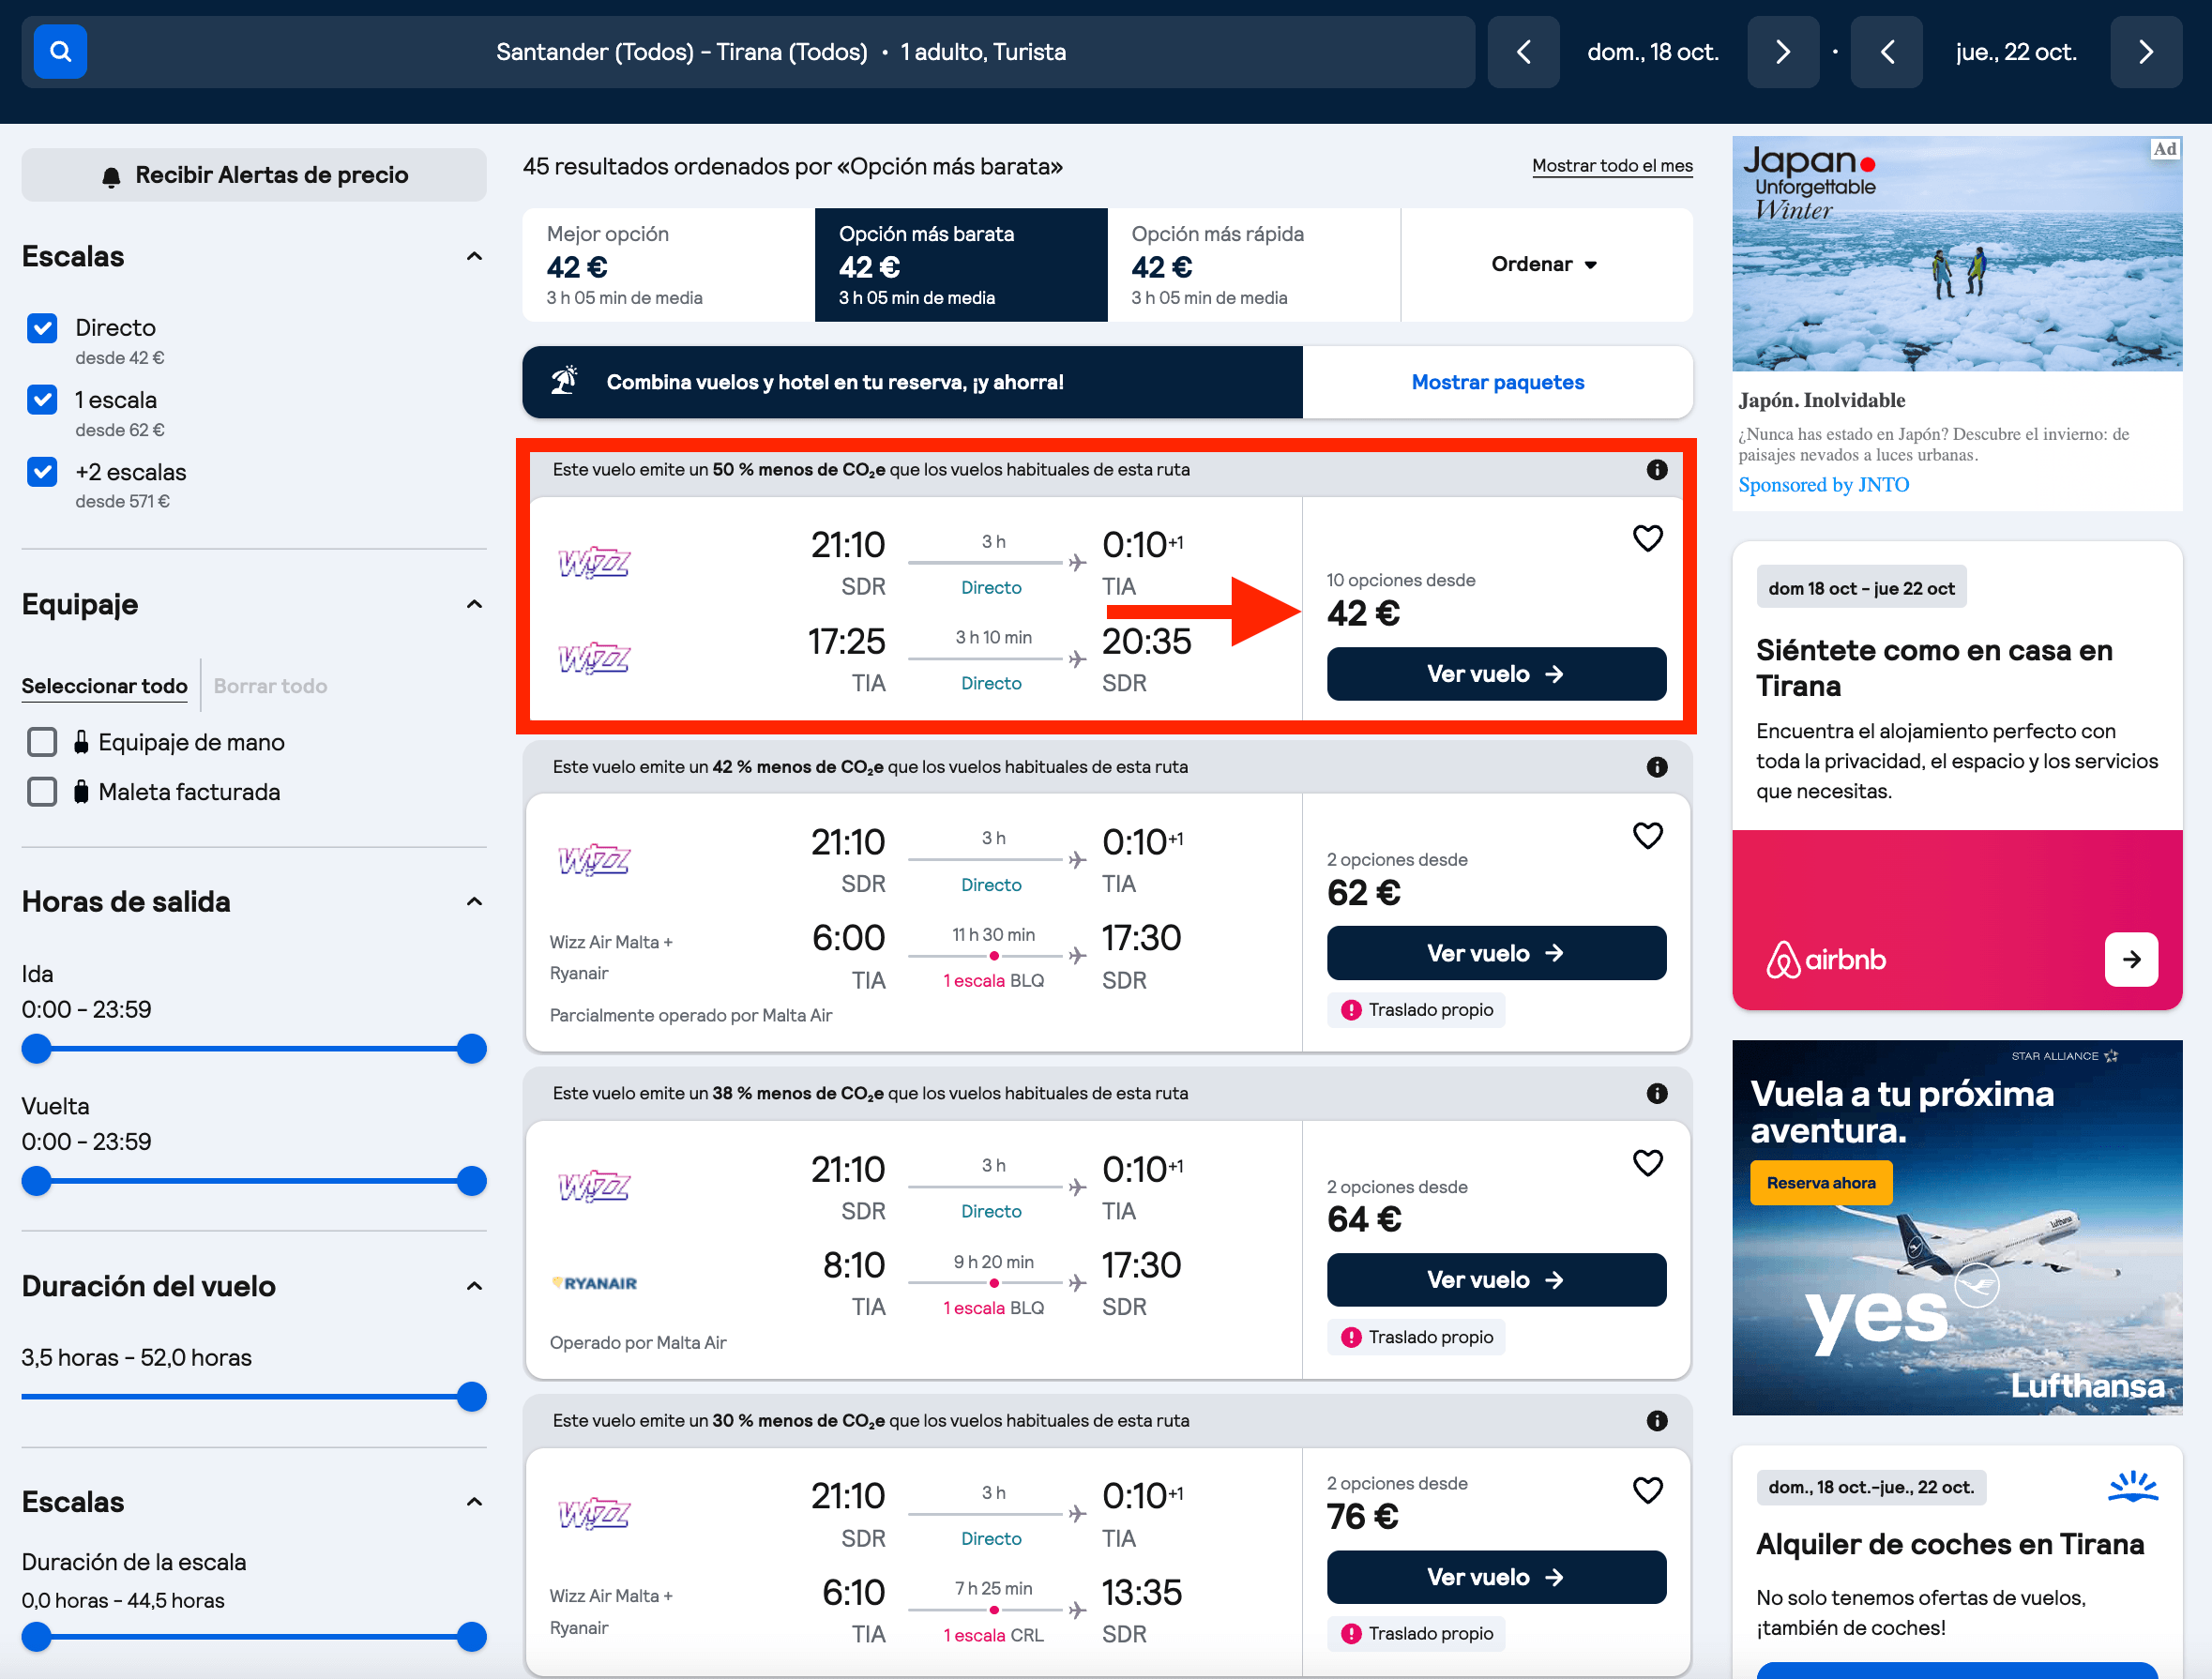2212x1679 pixels.
Task: Select the Opción más rápida tab
Action: tap(1254, 264)
